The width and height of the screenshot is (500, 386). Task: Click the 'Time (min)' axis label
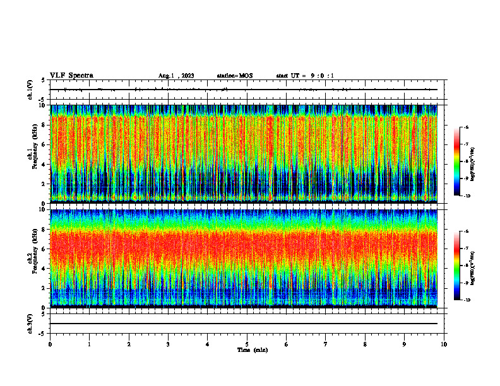point(253,350)
